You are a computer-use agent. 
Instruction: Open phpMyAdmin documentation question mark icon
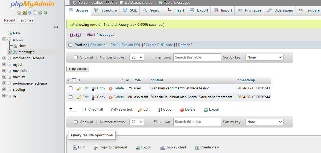(x=30, y=13)
